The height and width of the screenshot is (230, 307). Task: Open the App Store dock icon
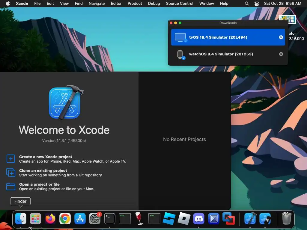tap(80, 218)
